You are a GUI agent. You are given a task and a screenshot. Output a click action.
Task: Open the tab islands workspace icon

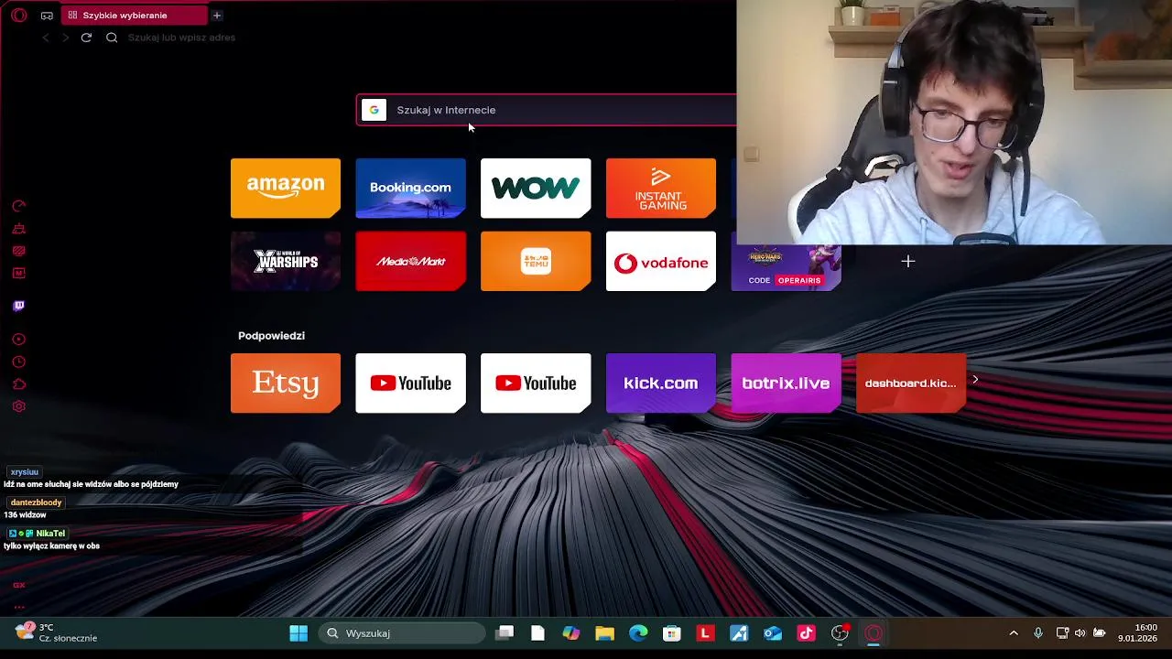coord(47,16)
